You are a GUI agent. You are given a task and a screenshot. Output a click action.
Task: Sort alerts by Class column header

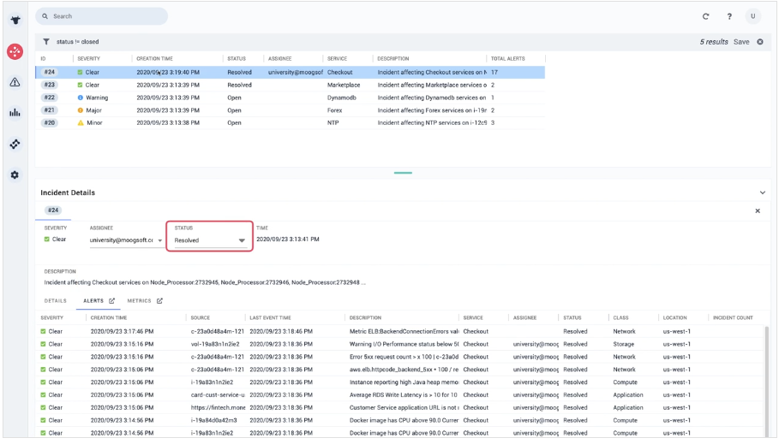point(620,317)
